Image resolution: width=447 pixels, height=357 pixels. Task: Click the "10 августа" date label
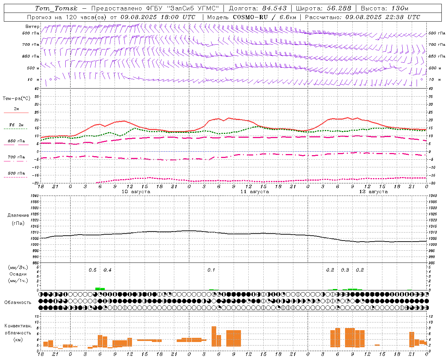[x=136, y=192]
